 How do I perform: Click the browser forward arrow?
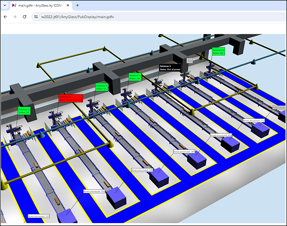15,17
